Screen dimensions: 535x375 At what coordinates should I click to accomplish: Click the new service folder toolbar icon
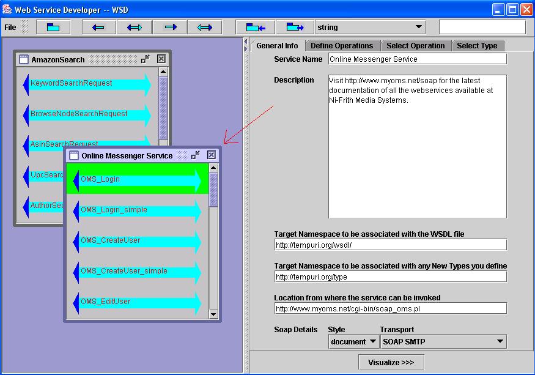(53, 28)
